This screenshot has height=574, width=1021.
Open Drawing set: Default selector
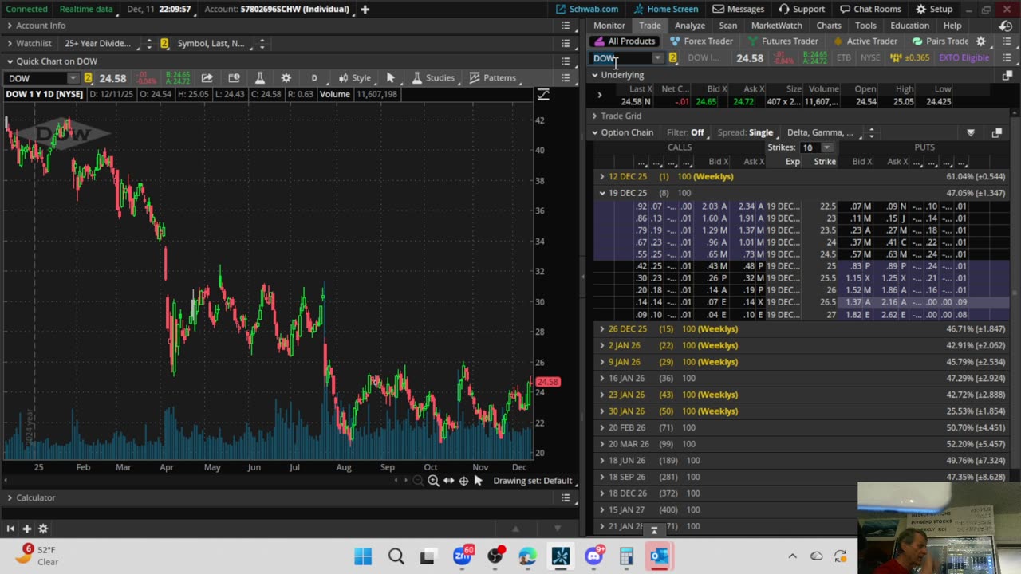pos(532,480)
